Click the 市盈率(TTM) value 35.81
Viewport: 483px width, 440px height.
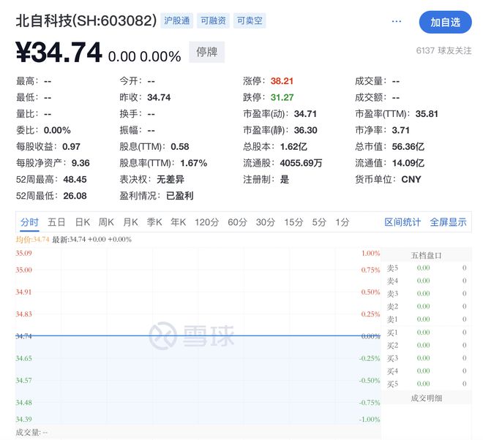[427, 114]
